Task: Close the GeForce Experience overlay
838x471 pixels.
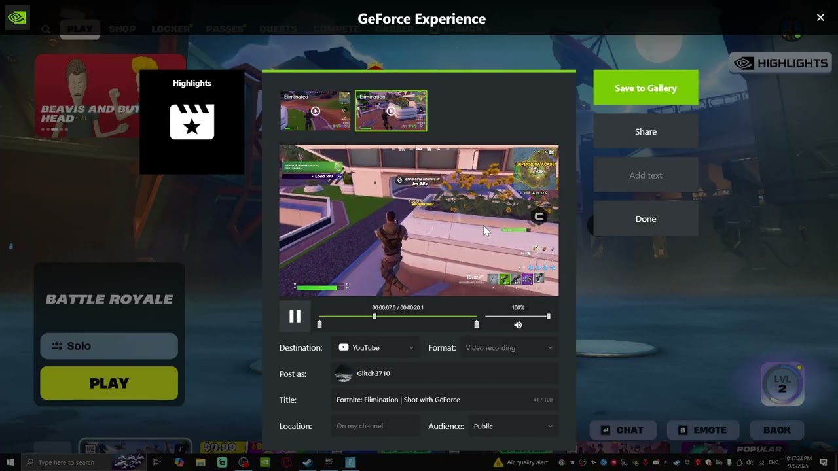Action: (820, 18)
